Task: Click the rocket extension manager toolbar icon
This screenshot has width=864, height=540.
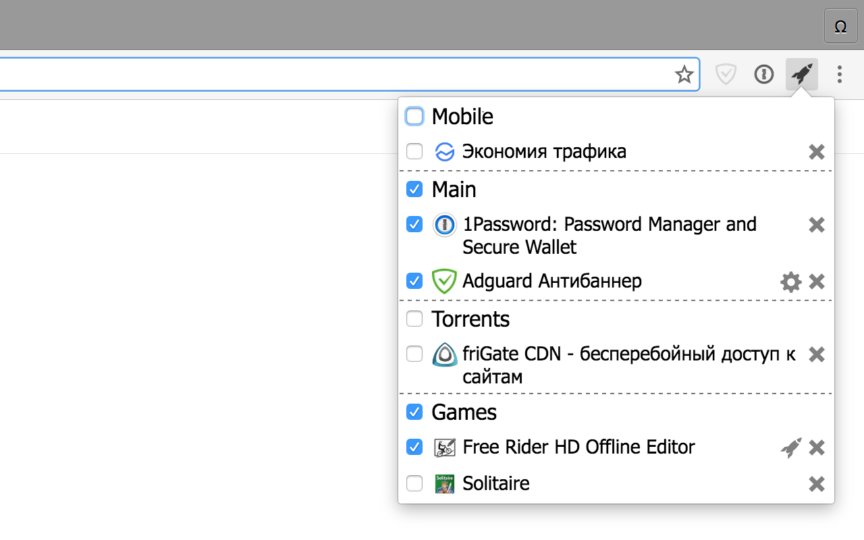Action: pyautogui.click(x=802, y=74)
